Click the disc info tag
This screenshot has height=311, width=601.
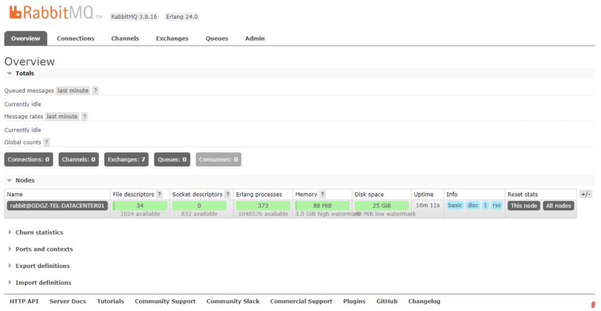pyautogui.click(x=474, y=205)
